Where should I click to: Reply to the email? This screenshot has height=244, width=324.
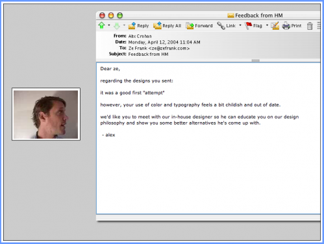138,26
